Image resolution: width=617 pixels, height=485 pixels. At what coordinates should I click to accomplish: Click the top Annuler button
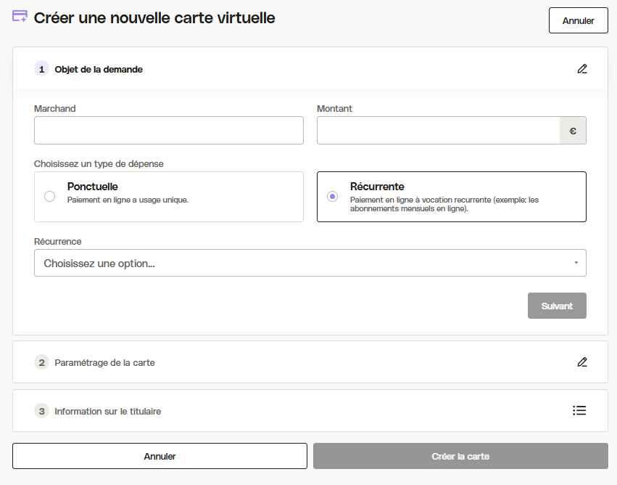pyautogui.click(x=578, y=20)
